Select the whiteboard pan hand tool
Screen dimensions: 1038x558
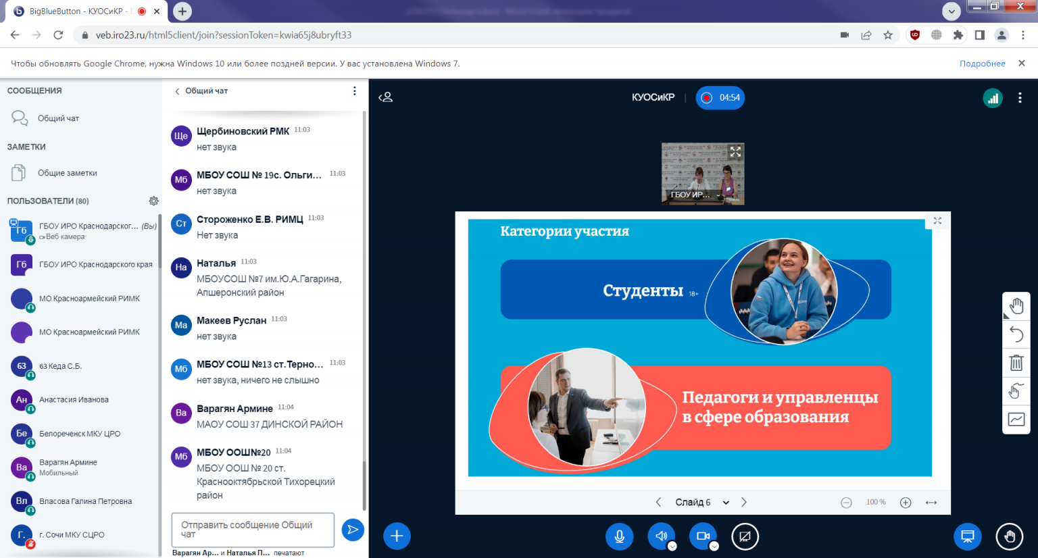(1016, 306)
